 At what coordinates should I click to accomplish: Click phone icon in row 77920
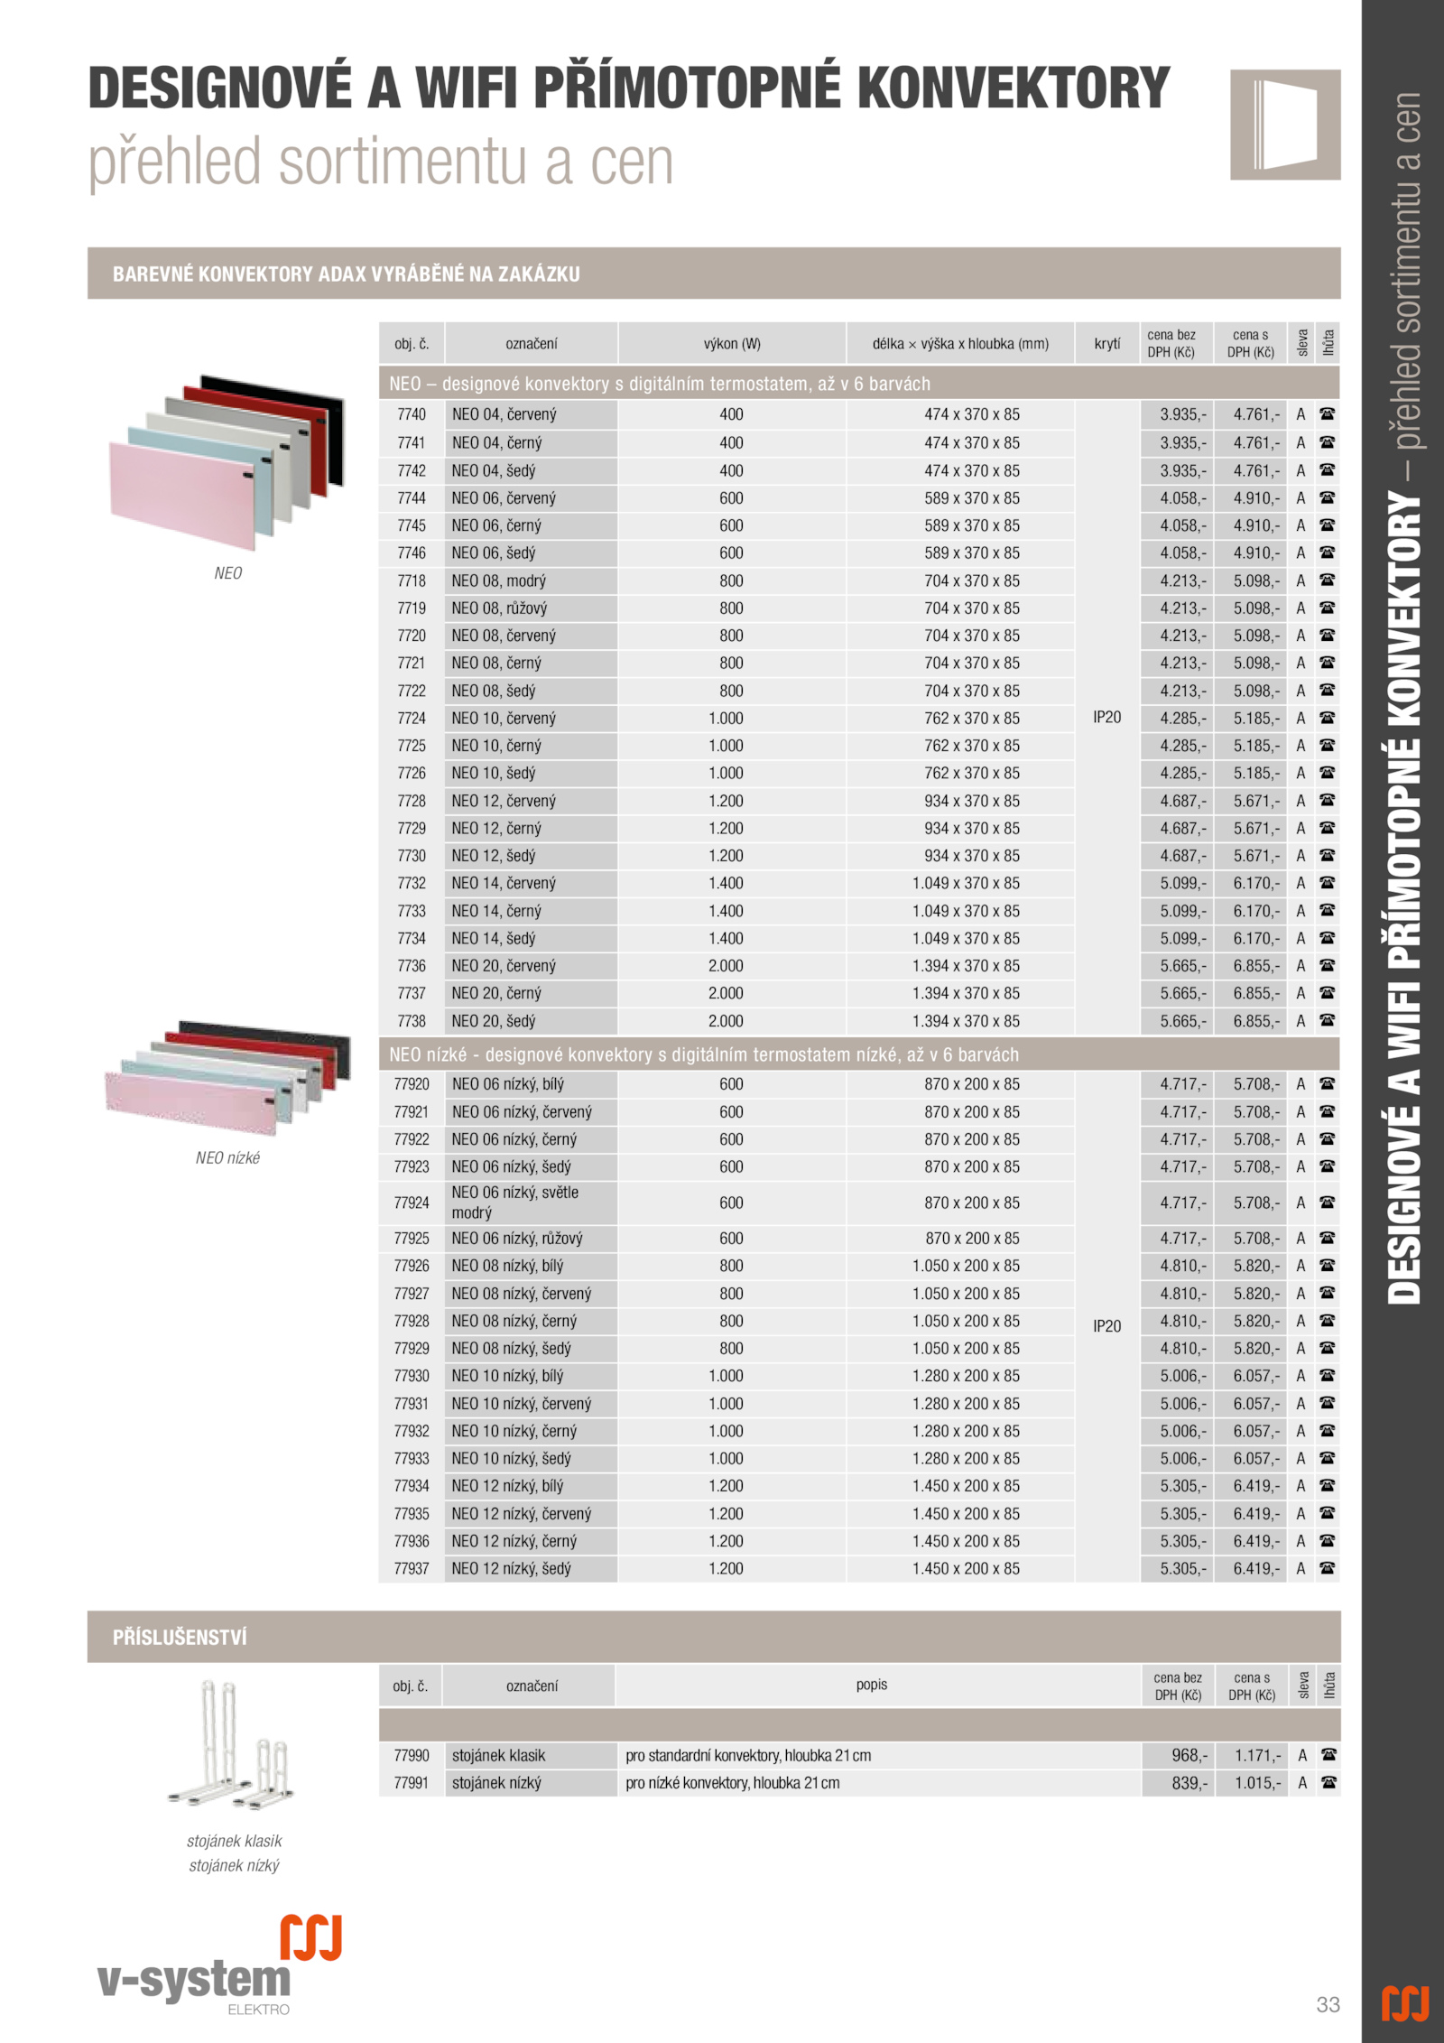pyautogui.click(x=1327, y=1083)
